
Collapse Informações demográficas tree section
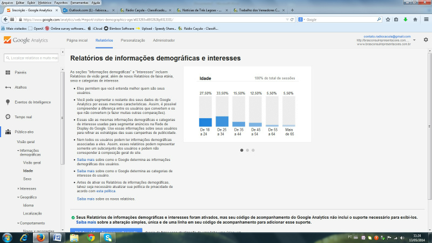[x=18, y=150]
